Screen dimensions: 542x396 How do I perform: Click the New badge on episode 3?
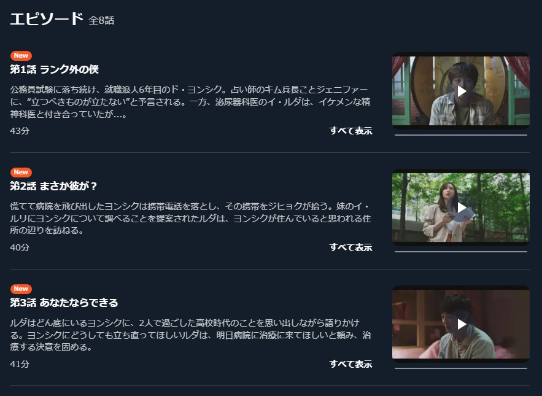(x=21, y=289)
